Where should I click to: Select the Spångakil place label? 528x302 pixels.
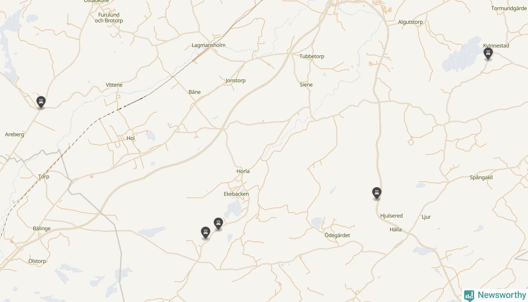pos(481,178)
